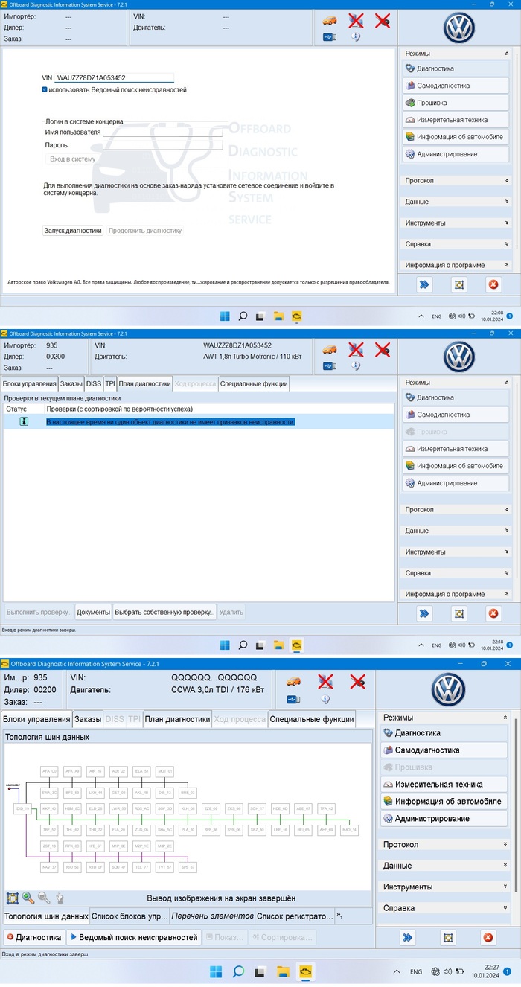
Task: Click the orange car icon in diagnostic plan window header
Action: tap(330, 350)
